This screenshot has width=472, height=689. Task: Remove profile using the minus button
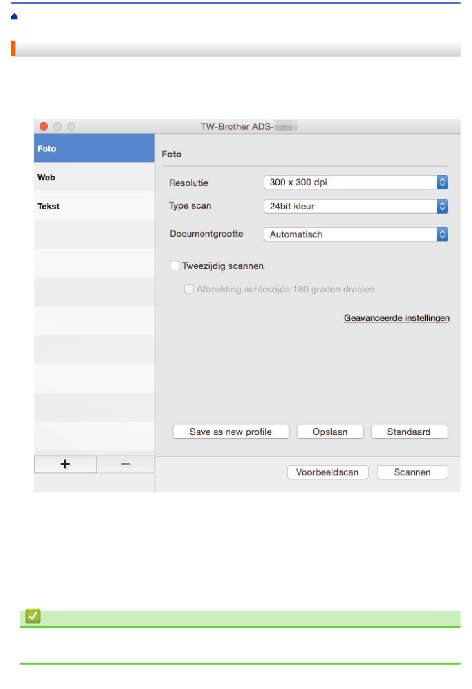[126, 464]
